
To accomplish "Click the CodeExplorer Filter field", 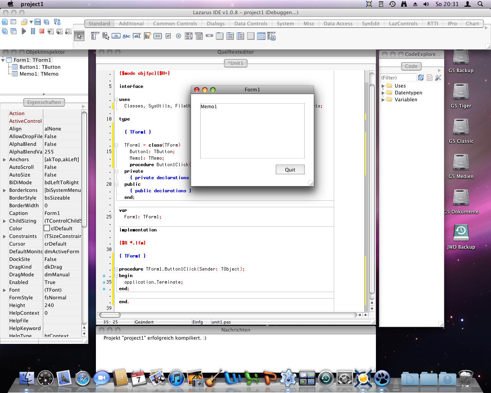I will pyautogui.click(x=398, y=78).
